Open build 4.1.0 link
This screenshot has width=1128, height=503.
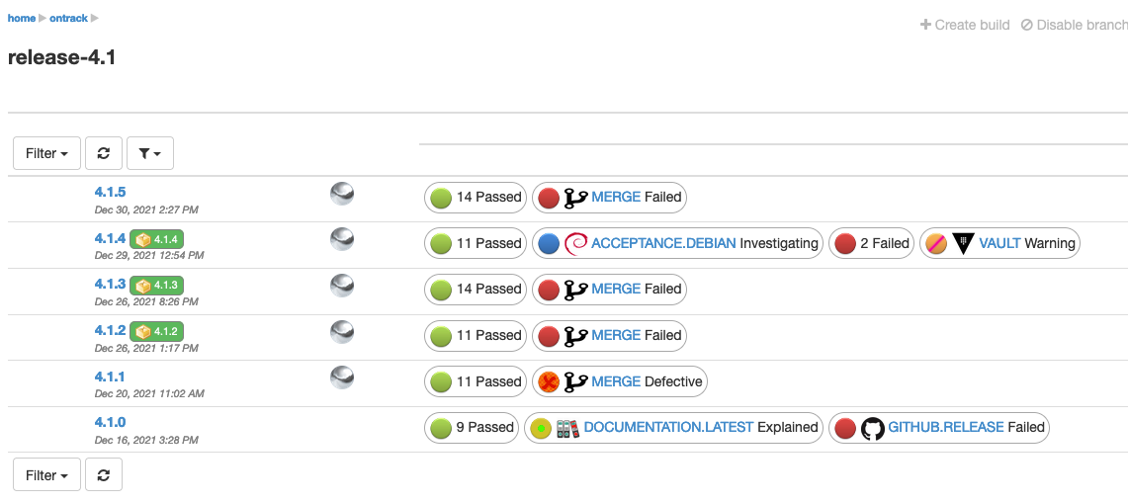110,422
